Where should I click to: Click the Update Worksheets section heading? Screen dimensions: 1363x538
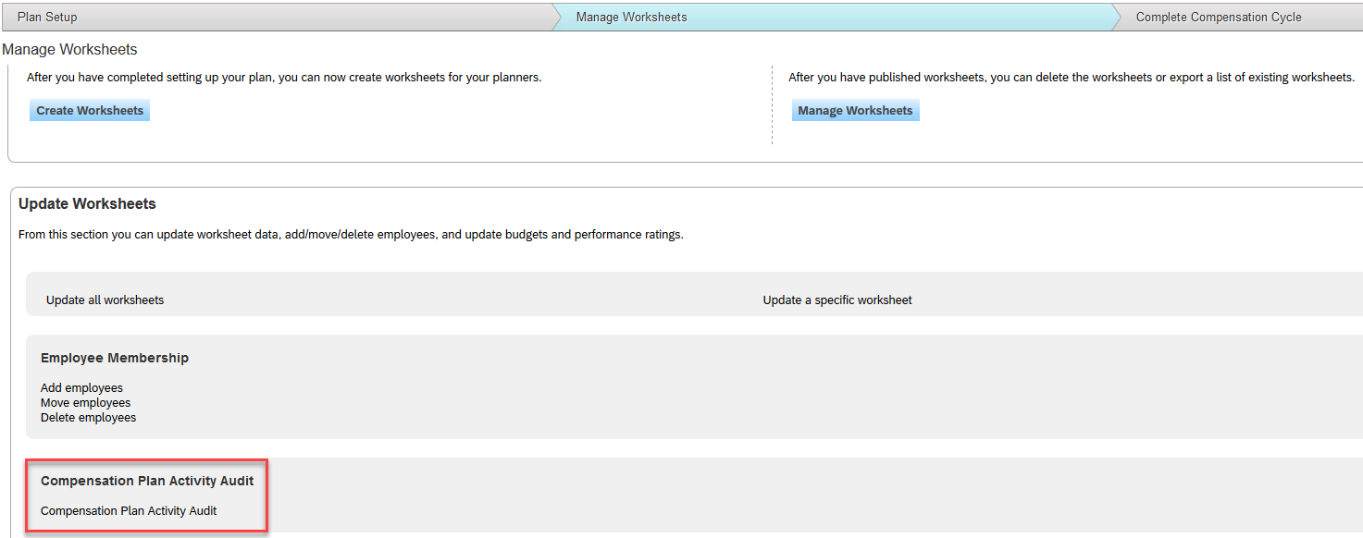click(x=87, y=203)
